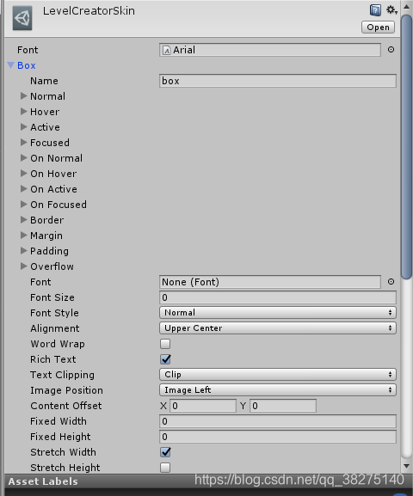Click the scrollbar down arrow
413x496 pixels.
coord(407,466)
